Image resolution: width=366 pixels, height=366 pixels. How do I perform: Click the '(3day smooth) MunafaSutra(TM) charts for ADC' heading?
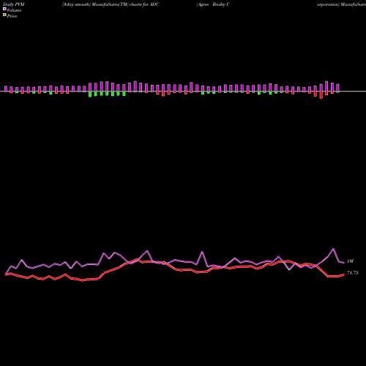111,4
